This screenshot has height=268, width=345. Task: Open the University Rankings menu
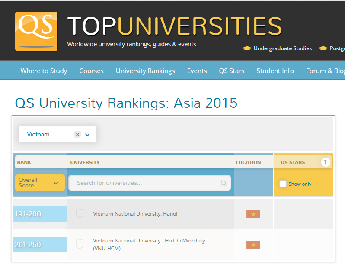(x=145, y=71)
